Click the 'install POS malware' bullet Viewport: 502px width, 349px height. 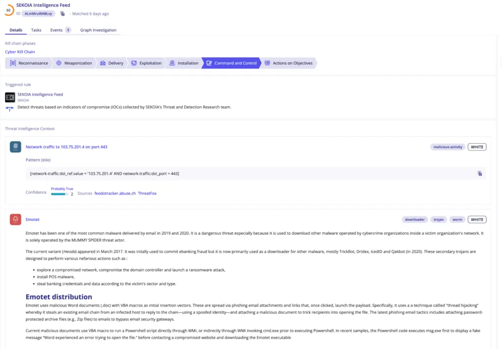tap(55, 276)
